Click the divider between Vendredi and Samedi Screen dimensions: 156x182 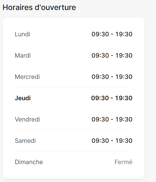pos(73,130)
